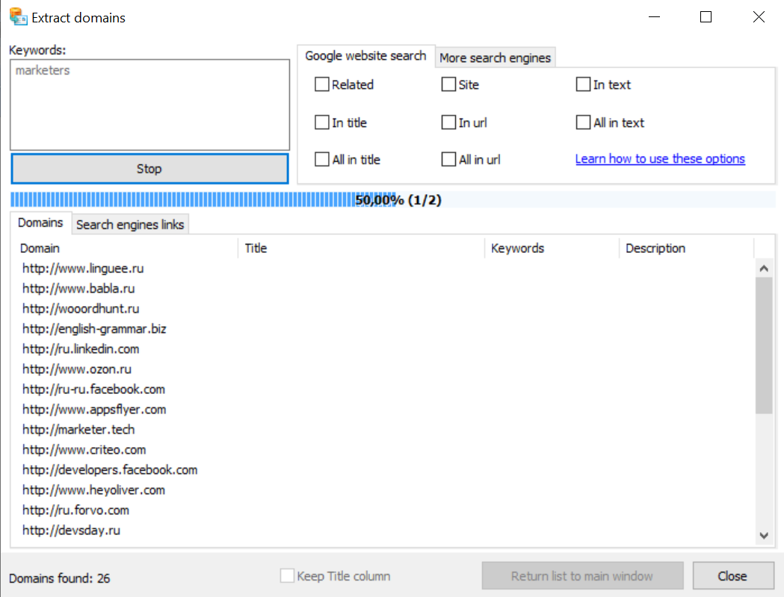Check the All in url box
The width and height of the screenshot is (784, 597).
point(448,159)
